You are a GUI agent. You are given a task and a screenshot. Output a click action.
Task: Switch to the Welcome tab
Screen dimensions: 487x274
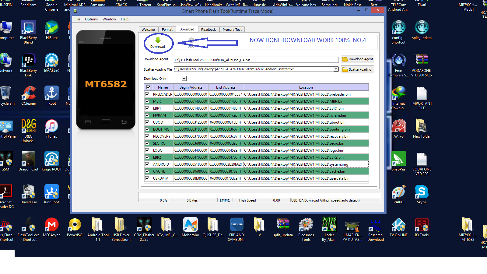click(148, 30)
